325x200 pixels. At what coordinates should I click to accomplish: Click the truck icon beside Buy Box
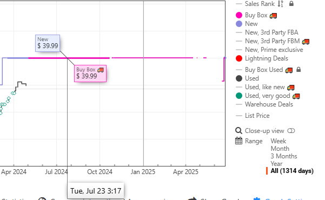(x=273, y=16)
